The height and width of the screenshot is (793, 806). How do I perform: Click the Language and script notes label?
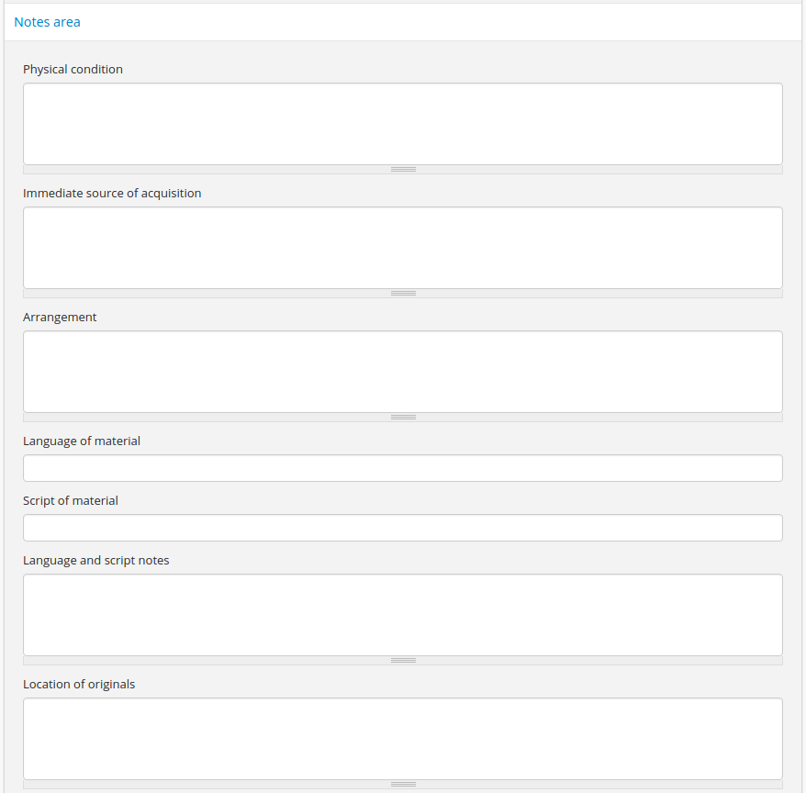point(96,561)
